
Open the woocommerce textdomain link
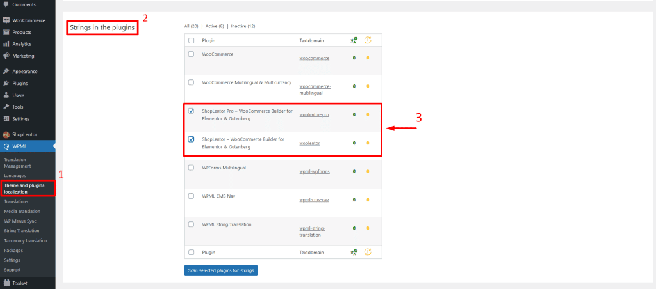tap(314, 58)
